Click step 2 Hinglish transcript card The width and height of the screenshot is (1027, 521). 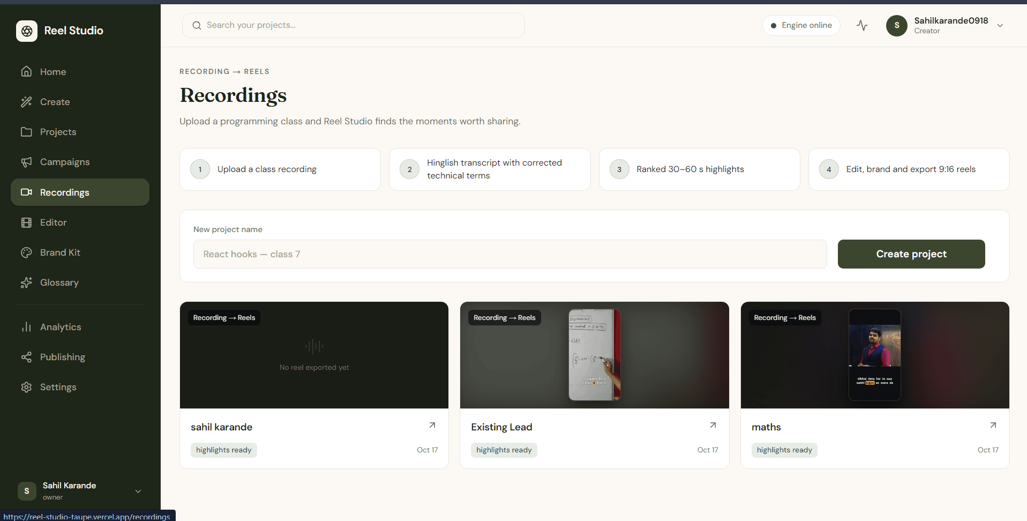tap(490, 169)
